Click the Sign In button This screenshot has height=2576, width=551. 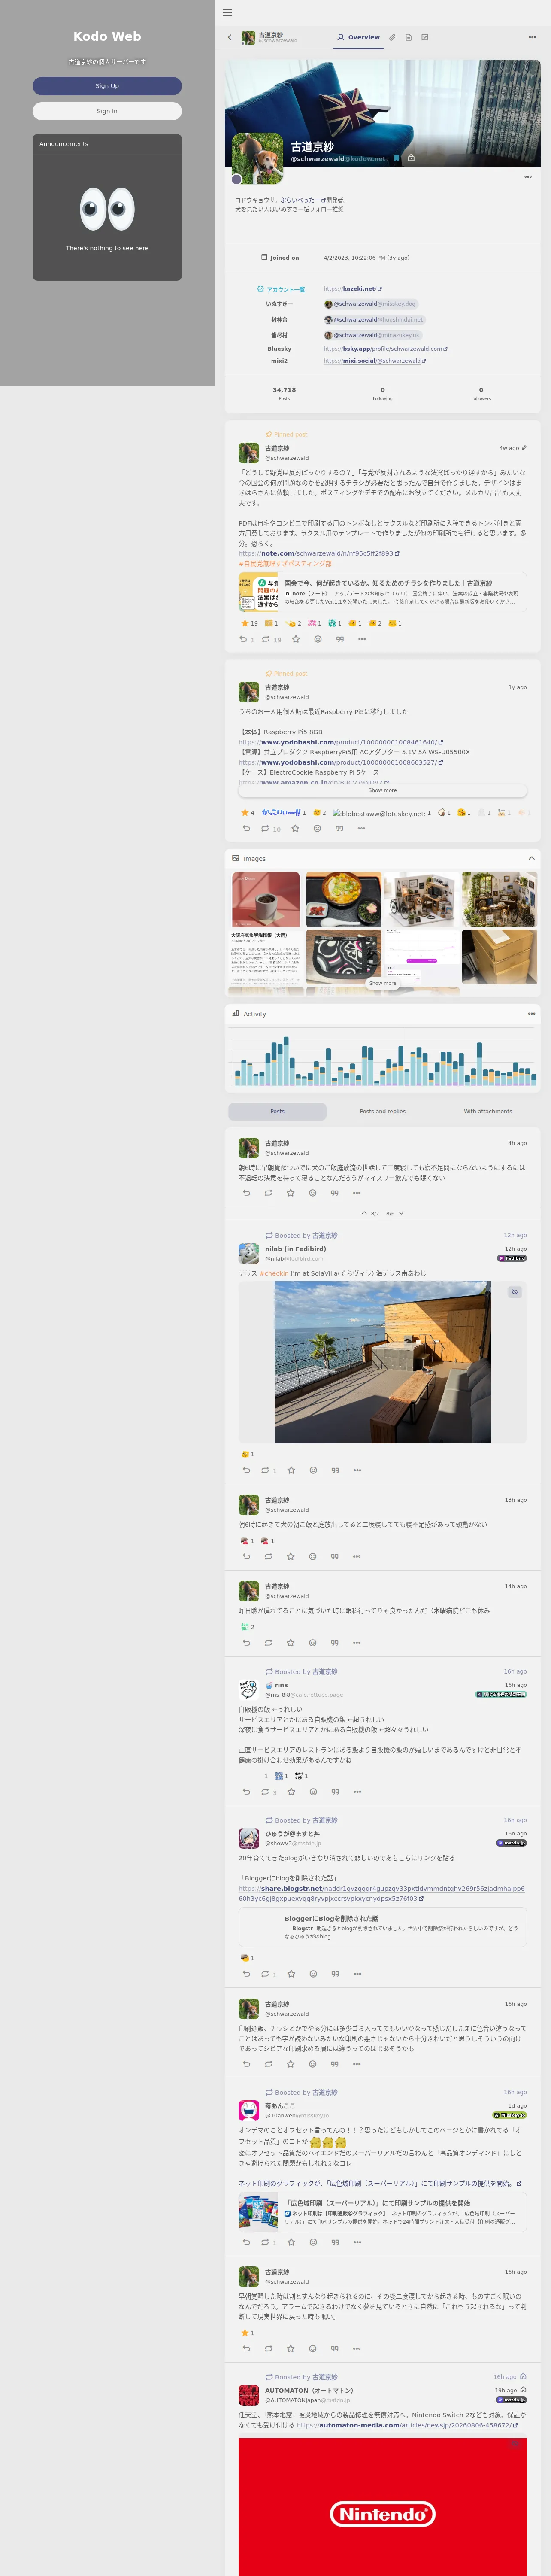107,111
